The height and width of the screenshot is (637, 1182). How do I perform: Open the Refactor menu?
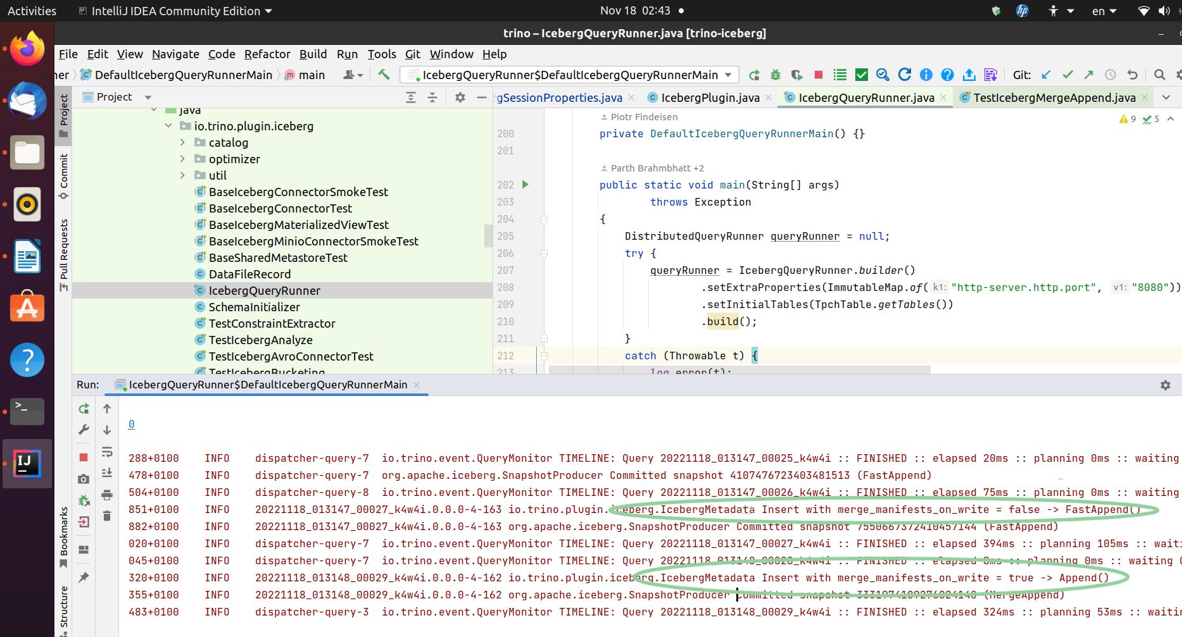(267, 54)
